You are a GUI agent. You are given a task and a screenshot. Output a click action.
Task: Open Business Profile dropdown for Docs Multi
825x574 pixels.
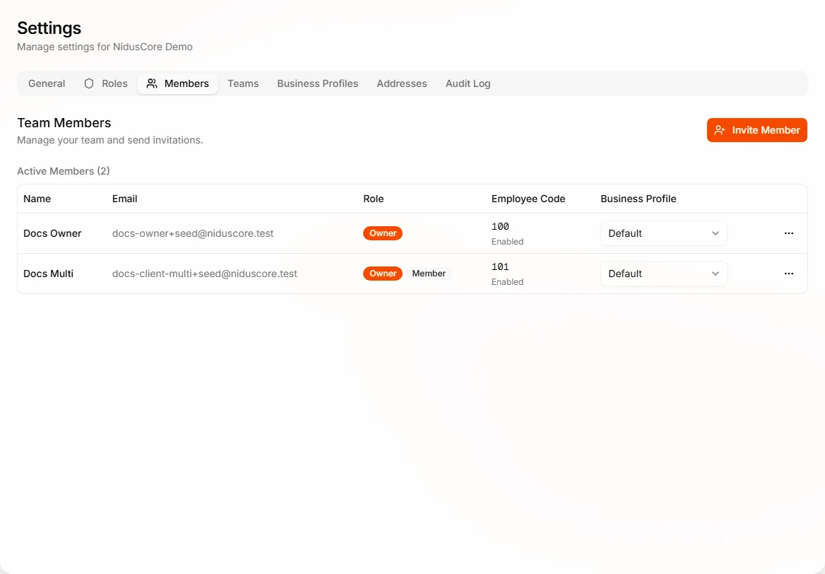[x=663, y=274]
